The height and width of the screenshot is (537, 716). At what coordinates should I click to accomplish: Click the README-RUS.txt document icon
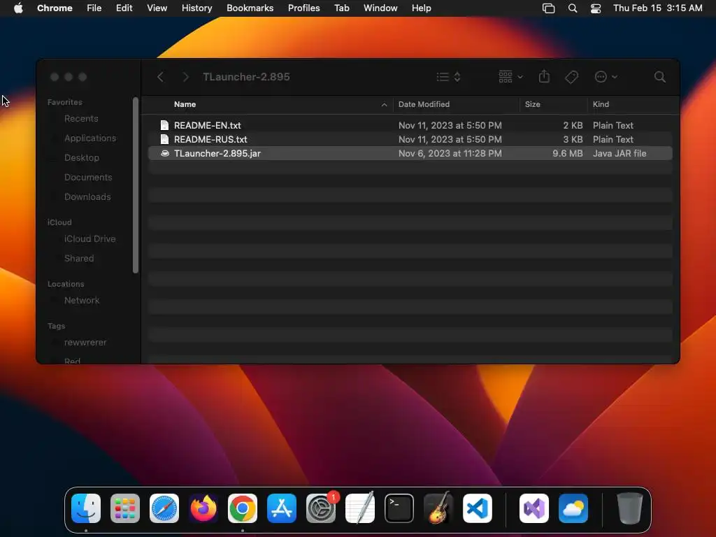(164, 139)
